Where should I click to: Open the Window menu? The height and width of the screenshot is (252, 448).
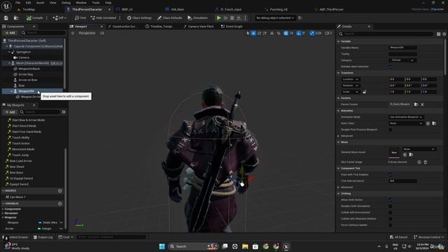point(81,3)
